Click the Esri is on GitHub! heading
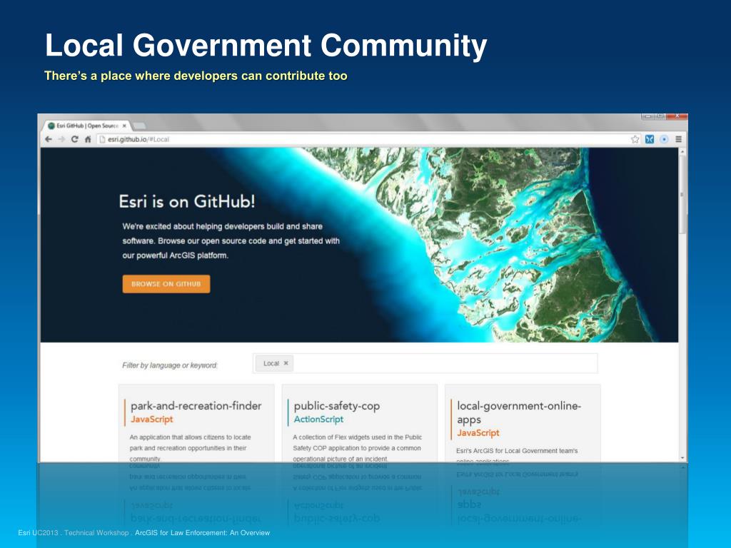Viewport: 731px width, 548px height. coord(187,201)
